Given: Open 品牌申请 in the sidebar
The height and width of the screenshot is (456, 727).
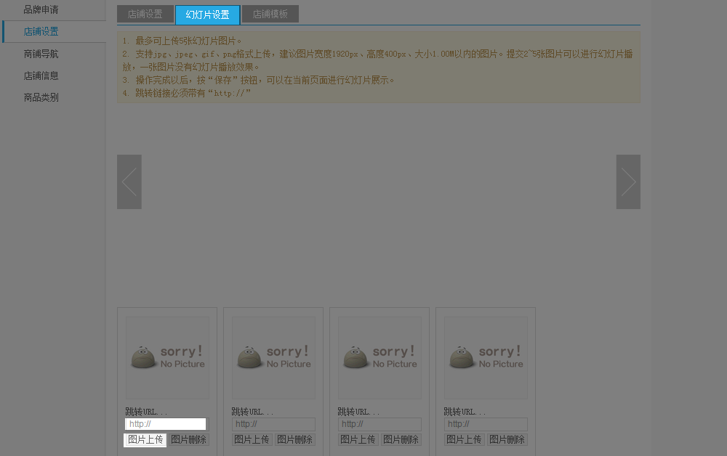Looking at the screenshot, I should tap(41, 10).
